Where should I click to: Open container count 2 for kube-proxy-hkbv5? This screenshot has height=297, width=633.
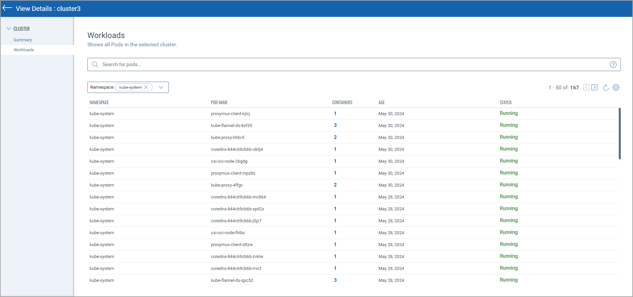[335, 137]
